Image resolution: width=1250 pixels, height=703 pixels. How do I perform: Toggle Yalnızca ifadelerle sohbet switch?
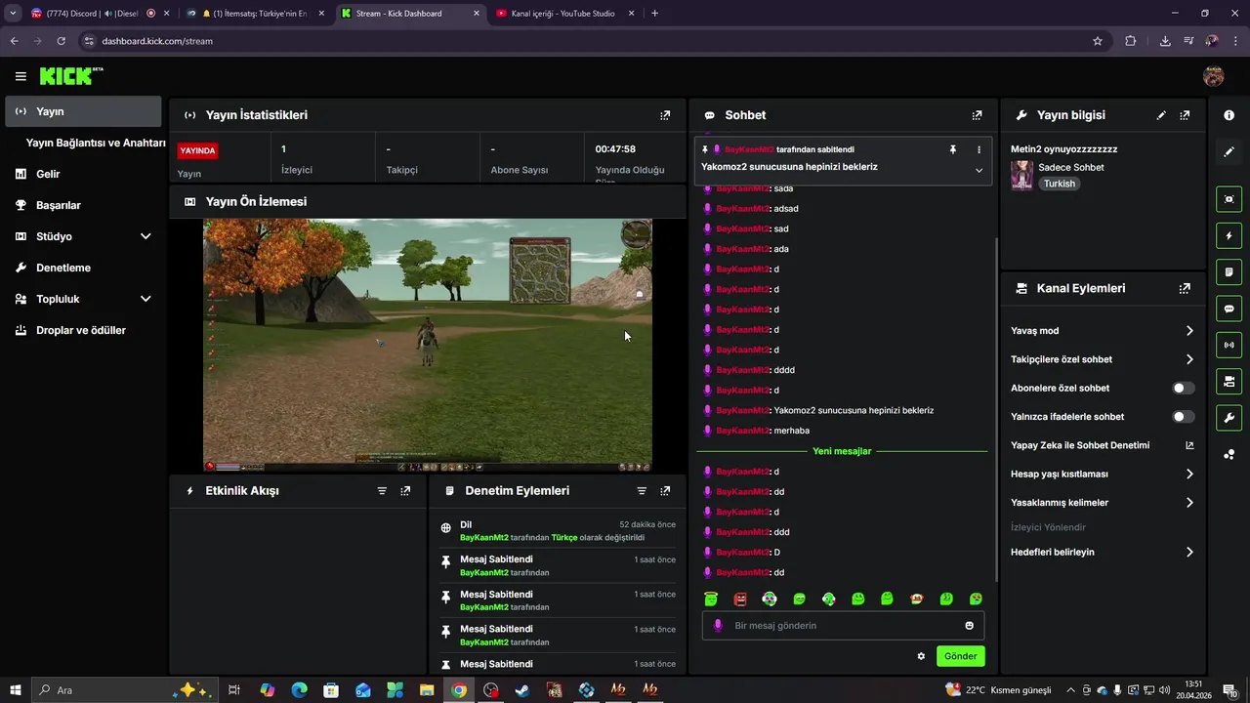(1184, 417)
